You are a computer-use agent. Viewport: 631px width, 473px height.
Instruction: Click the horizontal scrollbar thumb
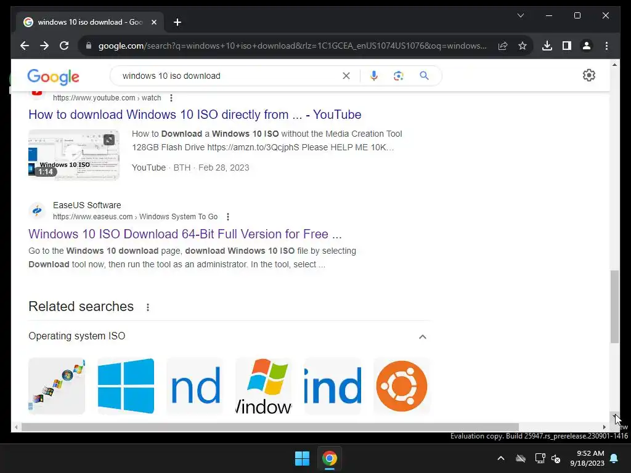[x=270, y=427]
